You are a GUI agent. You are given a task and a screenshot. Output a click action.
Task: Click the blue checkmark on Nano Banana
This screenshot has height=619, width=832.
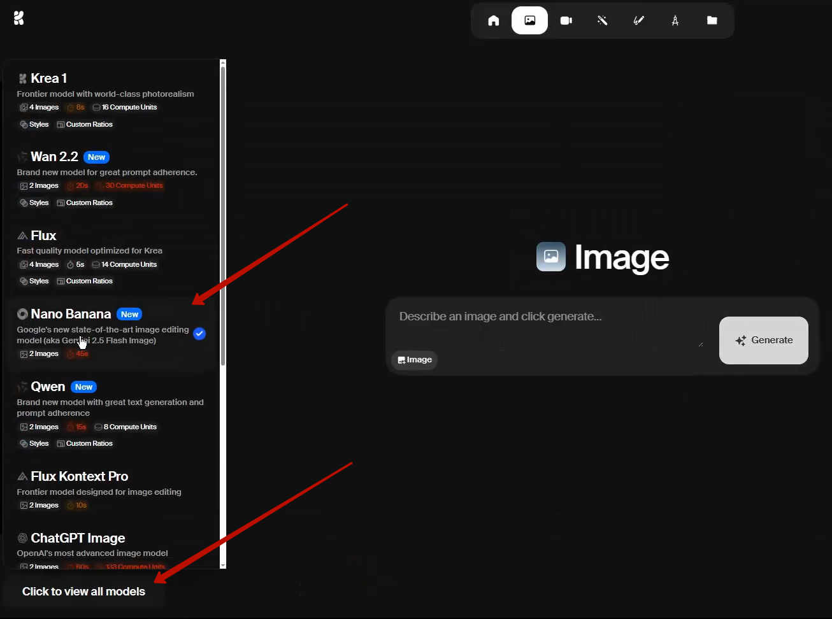(x=199, y=334)
